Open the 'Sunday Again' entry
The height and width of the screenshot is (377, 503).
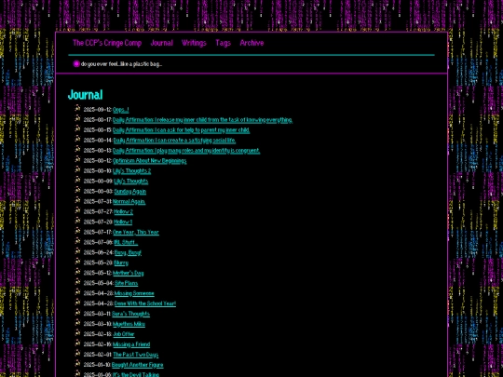click(x=129, y=192)
